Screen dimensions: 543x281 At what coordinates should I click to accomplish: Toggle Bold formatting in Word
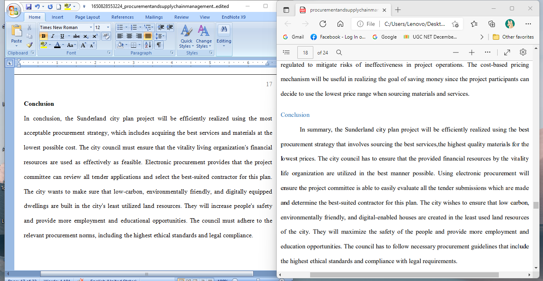click(44, 36)
